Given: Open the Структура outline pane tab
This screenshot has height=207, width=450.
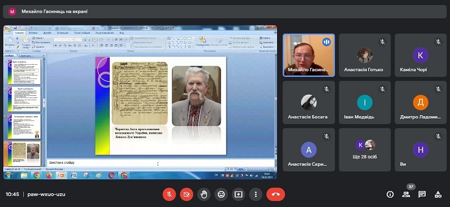Looking at the screenshot, I should click(25, 55).
